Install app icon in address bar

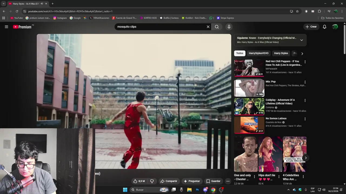click(x=291, y=11)
